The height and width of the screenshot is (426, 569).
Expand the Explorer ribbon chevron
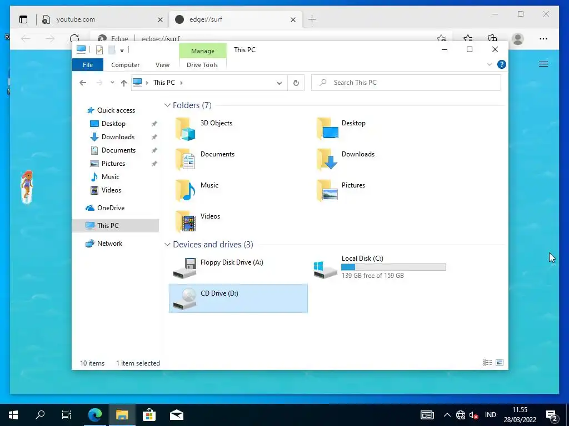pos(489,64)
